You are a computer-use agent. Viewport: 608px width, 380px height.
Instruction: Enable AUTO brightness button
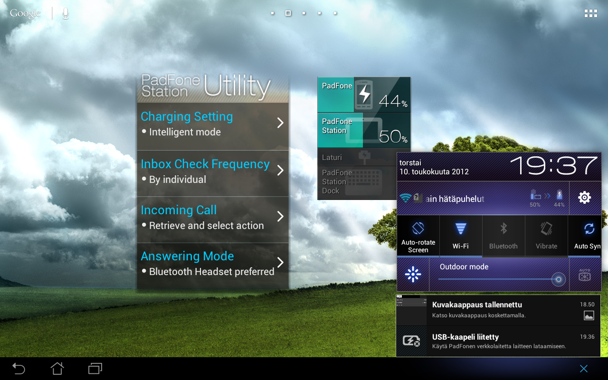pos(585,275)
